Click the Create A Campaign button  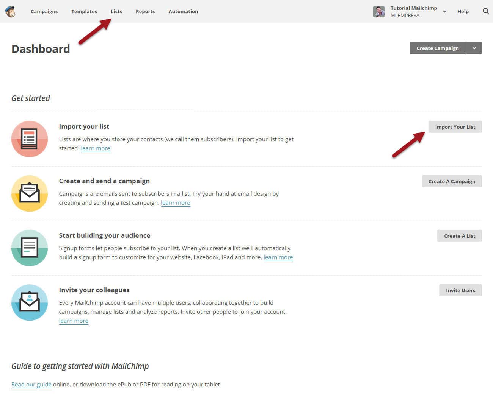[x=452, y=181]
